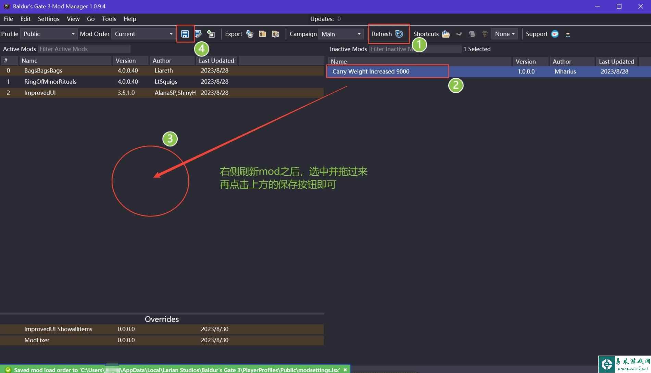
Task: Open the Mod Order dropdown showing Current
Action: point(143,34)
